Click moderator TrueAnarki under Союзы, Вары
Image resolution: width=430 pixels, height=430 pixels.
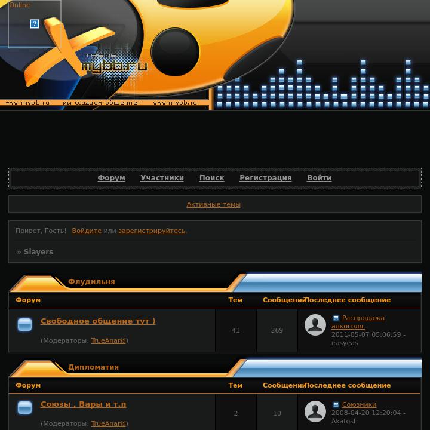coord(108,423)
